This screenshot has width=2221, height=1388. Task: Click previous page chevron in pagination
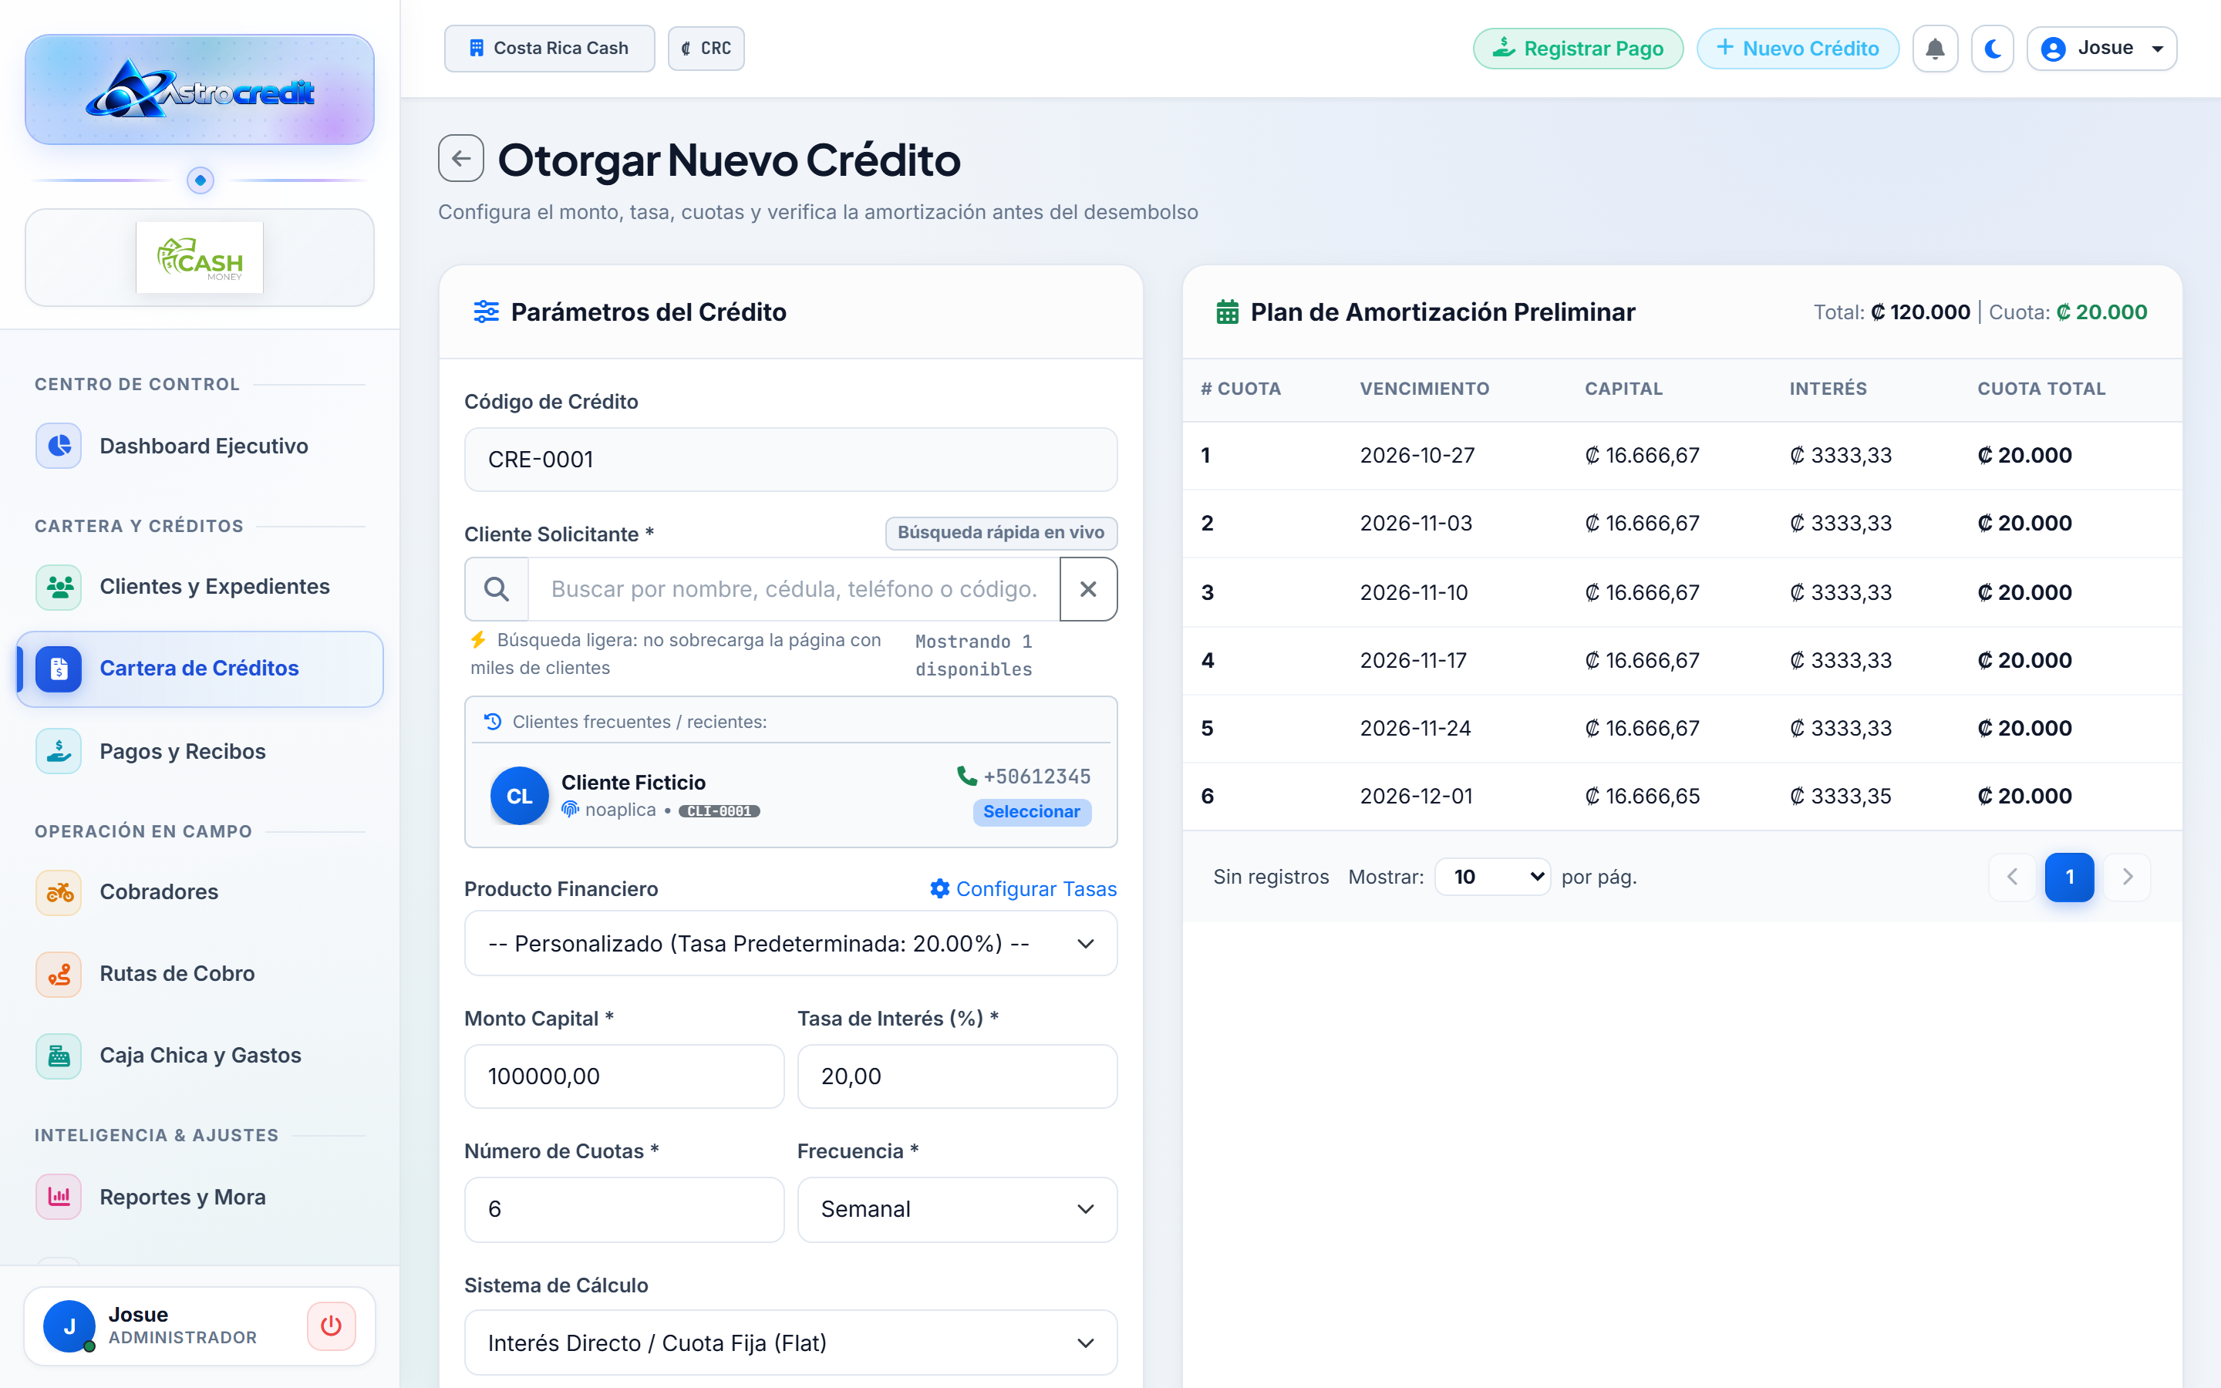[x=2013, y=877]
